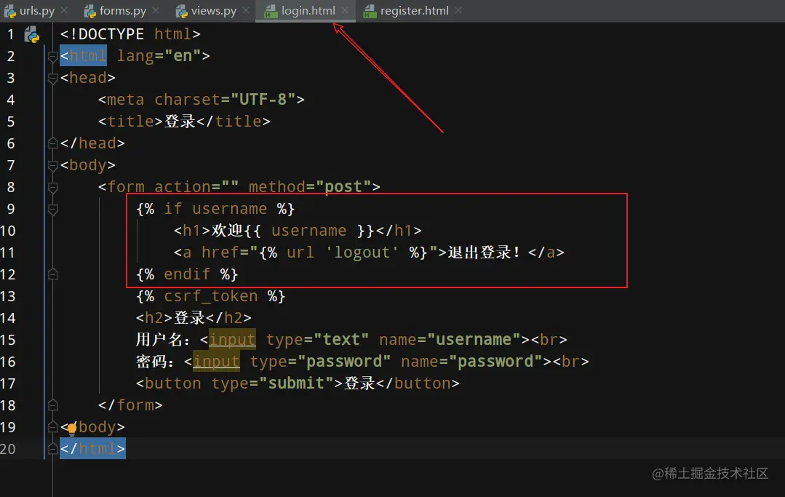Viewport: 785px width, 497px height.
Task: Close the views.py tab
Action: pyautogui.click(x=246, y=10)
